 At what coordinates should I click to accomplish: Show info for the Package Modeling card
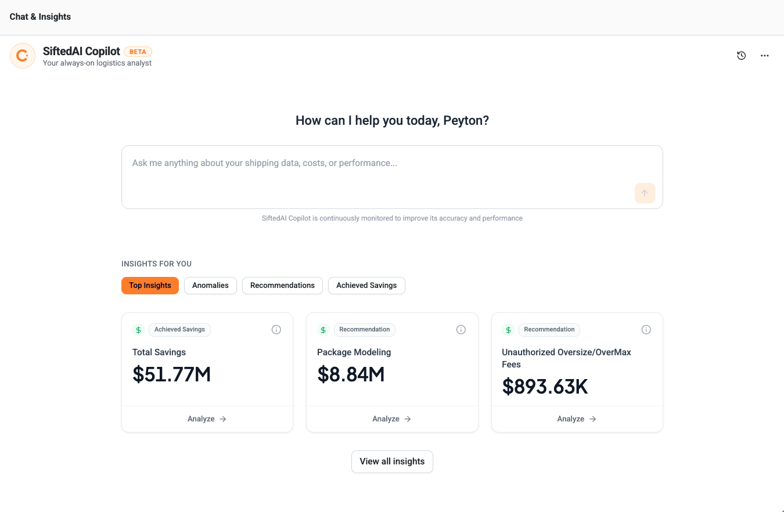tap(461, 330)
